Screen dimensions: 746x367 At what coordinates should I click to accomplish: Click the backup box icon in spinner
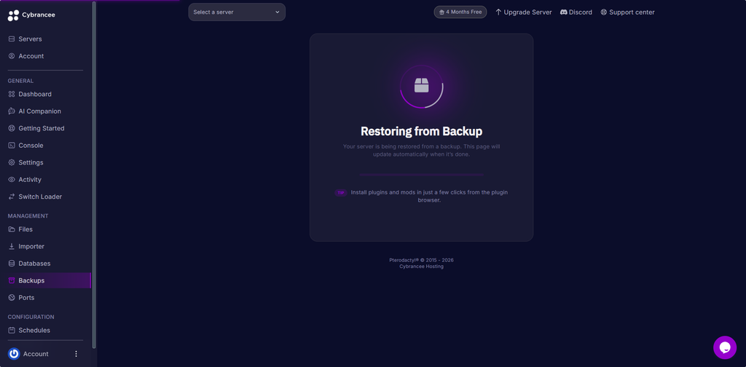pos(422,86)
